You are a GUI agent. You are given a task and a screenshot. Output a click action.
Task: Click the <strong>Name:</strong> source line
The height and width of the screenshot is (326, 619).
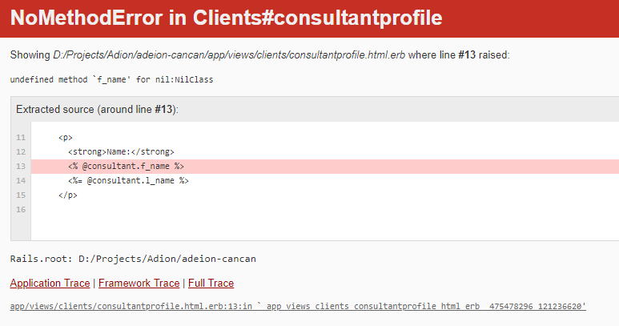(121, 152)
